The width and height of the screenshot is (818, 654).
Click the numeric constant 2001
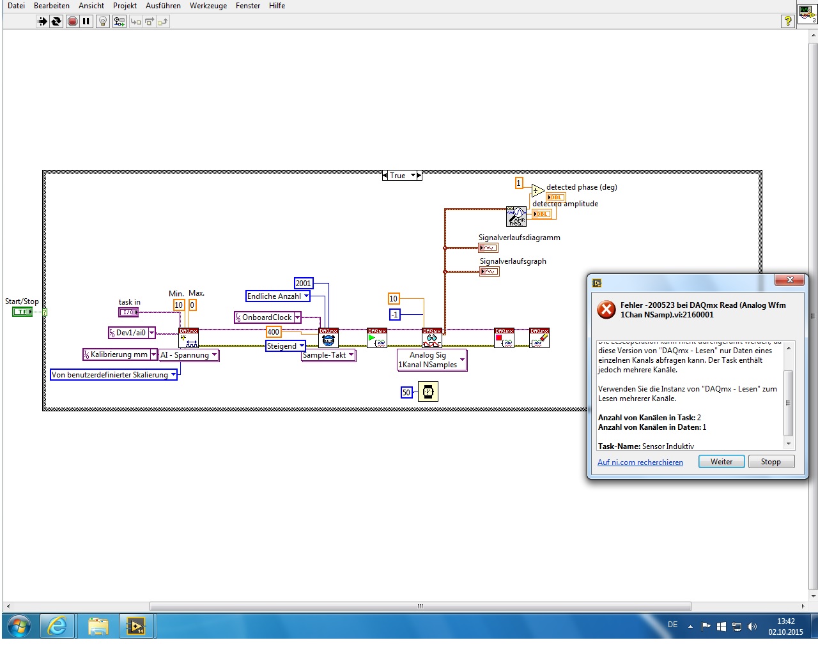(304, 284)
